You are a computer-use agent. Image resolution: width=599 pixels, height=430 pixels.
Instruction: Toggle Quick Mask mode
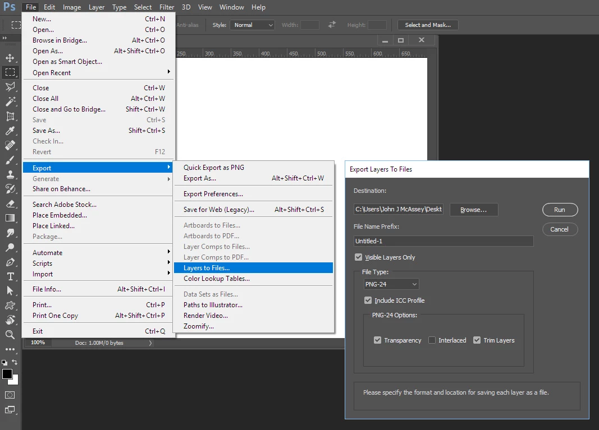point(10,395)
